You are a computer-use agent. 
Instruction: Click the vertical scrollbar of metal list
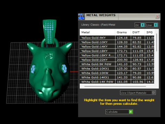[x=157, y=42]
